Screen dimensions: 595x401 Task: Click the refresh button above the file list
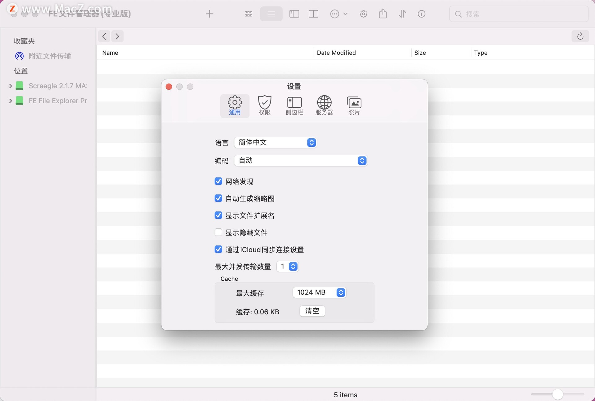click(x=580, y=36)
